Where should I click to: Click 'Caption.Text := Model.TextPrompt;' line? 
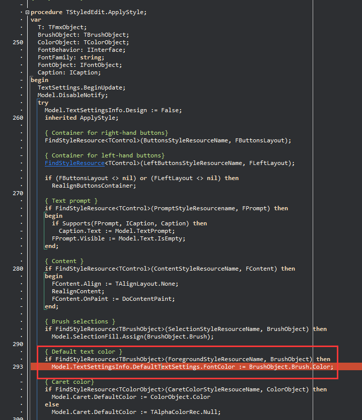click(117, 231)
